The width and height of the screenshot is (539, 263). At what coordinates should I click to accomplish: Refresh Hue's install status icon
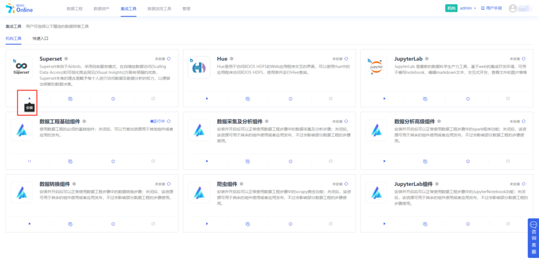[x=346, y=59]
